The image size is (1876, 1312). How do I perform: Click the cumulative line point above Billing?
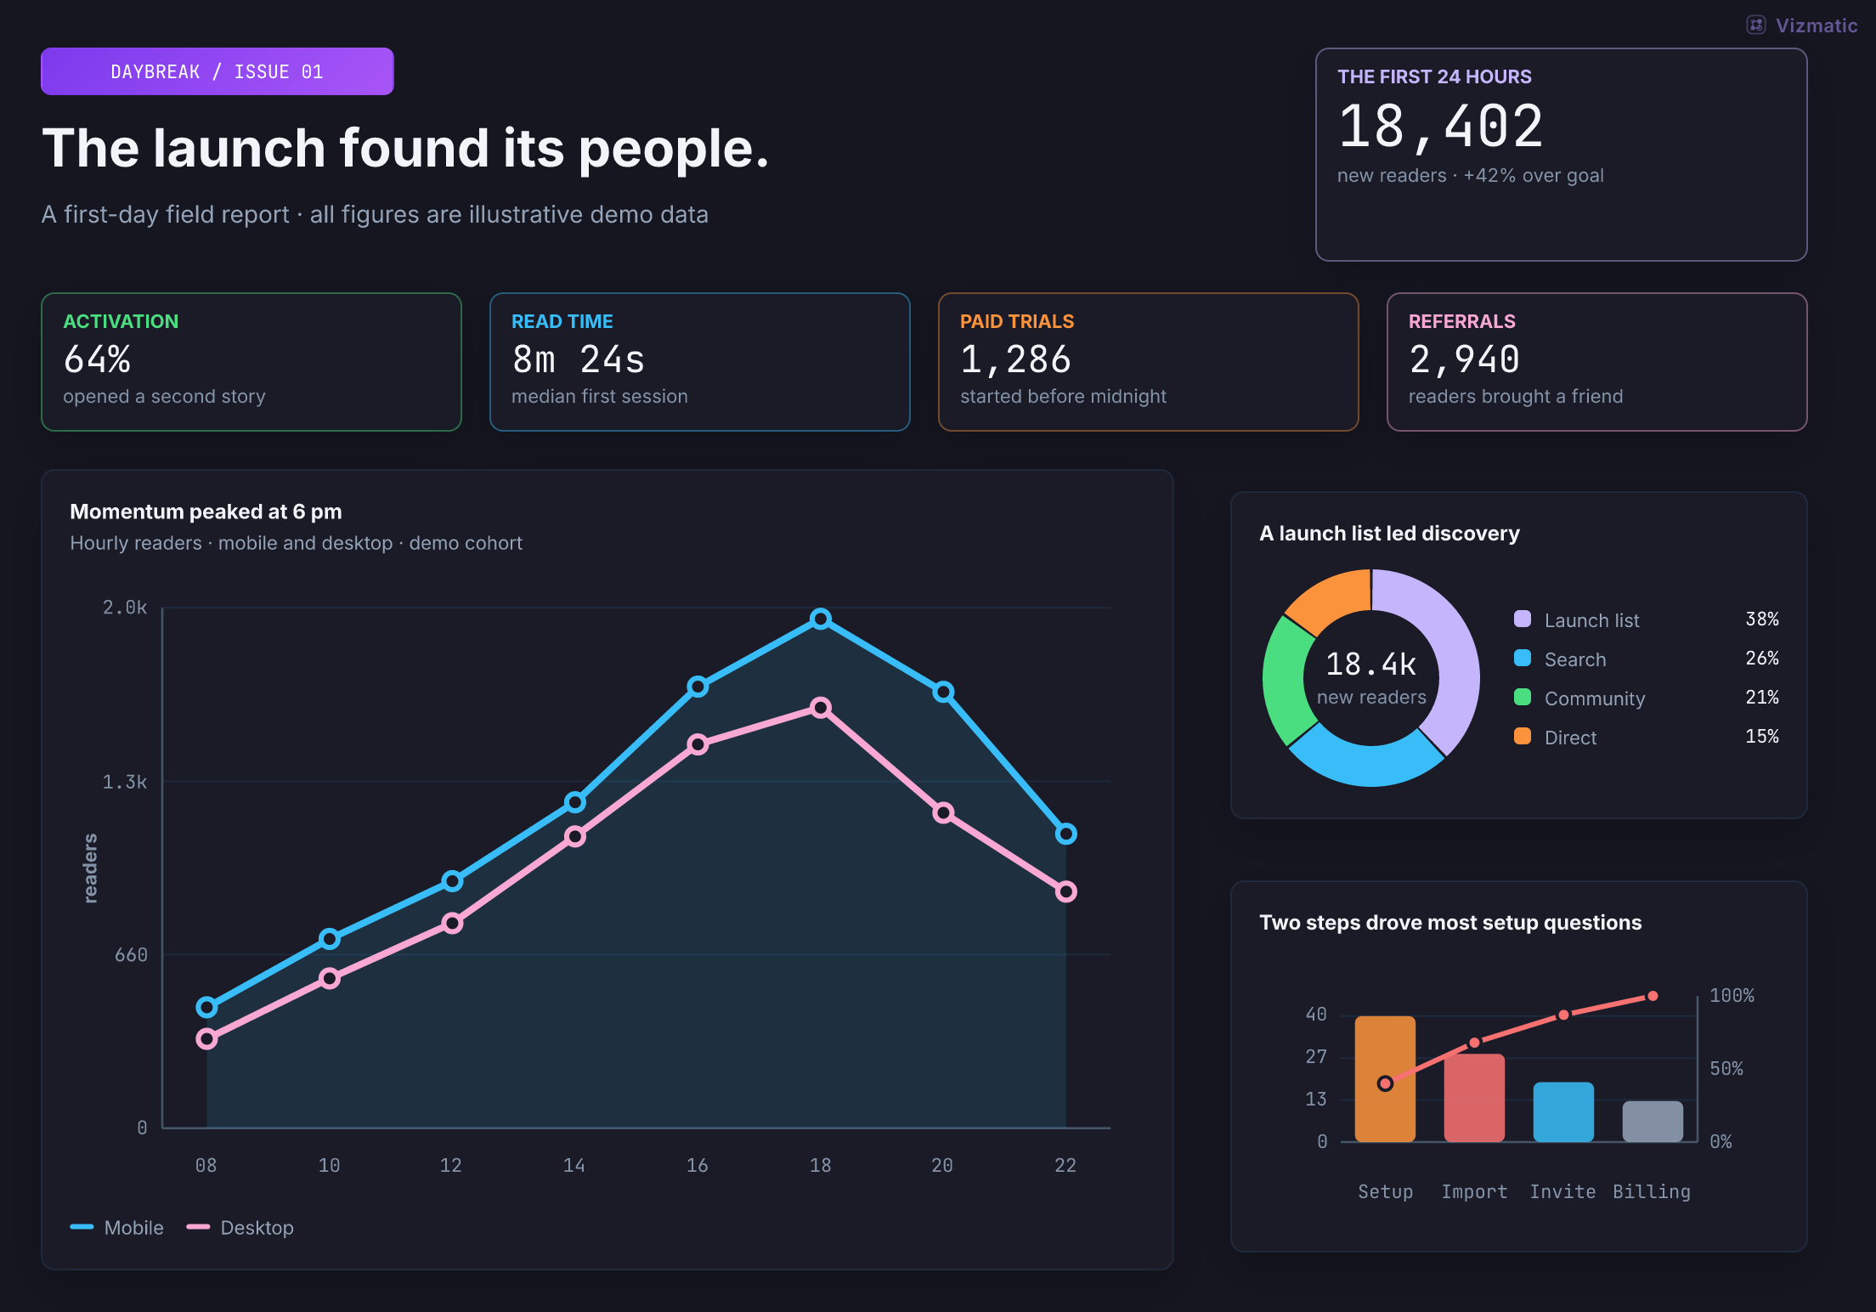tap(1653, 996)
